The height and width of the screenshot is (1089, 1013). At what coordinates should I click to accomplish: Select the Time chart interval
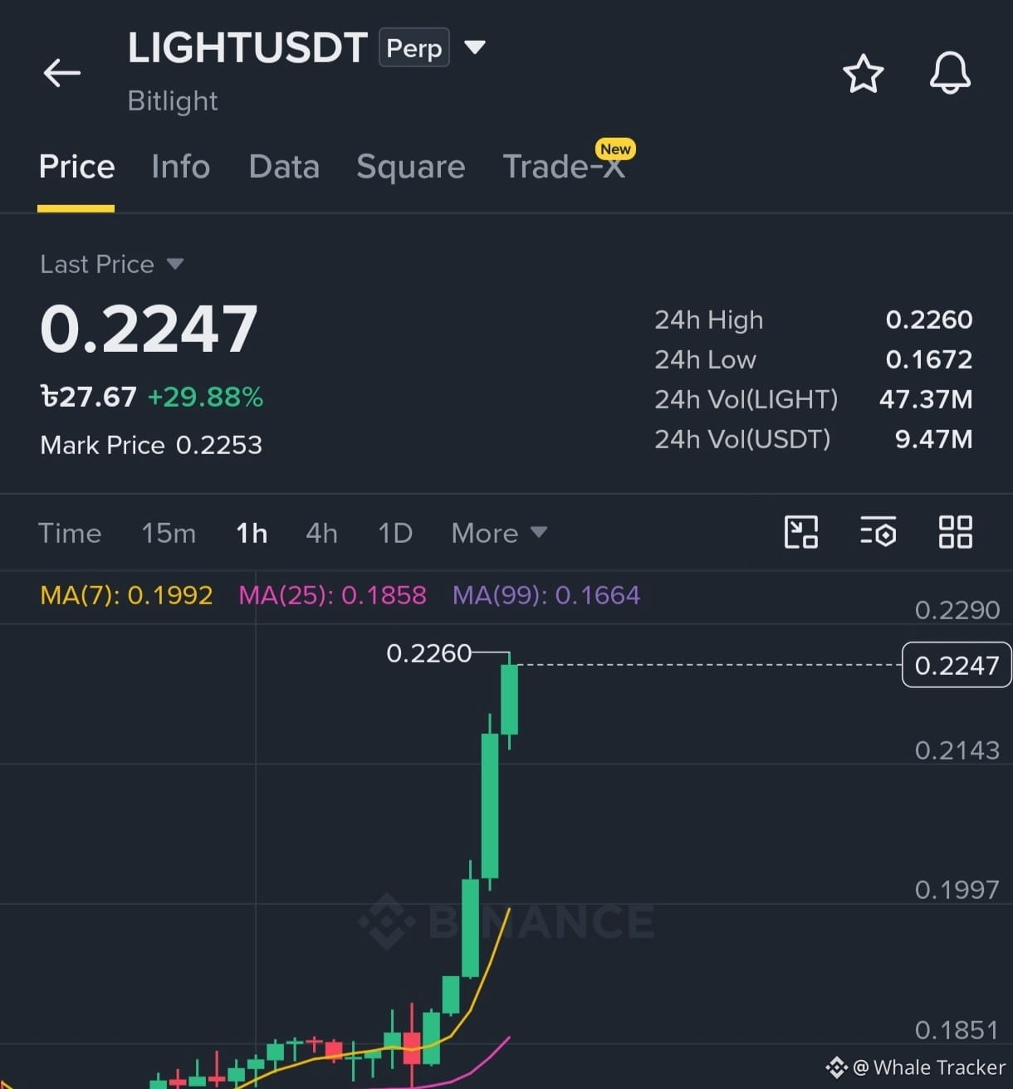click(x=70, y=533)
